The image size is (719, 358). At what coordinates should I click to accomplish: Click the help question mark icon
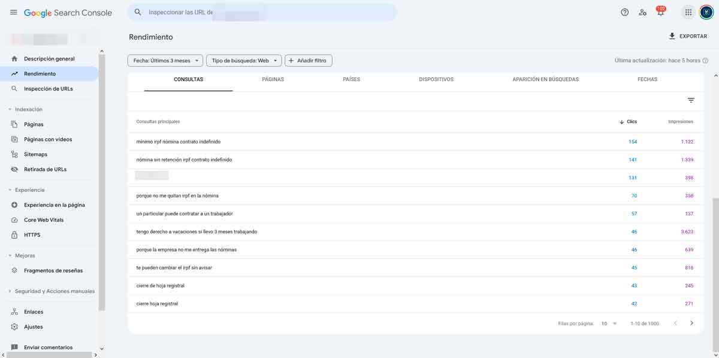coord(625,12)
